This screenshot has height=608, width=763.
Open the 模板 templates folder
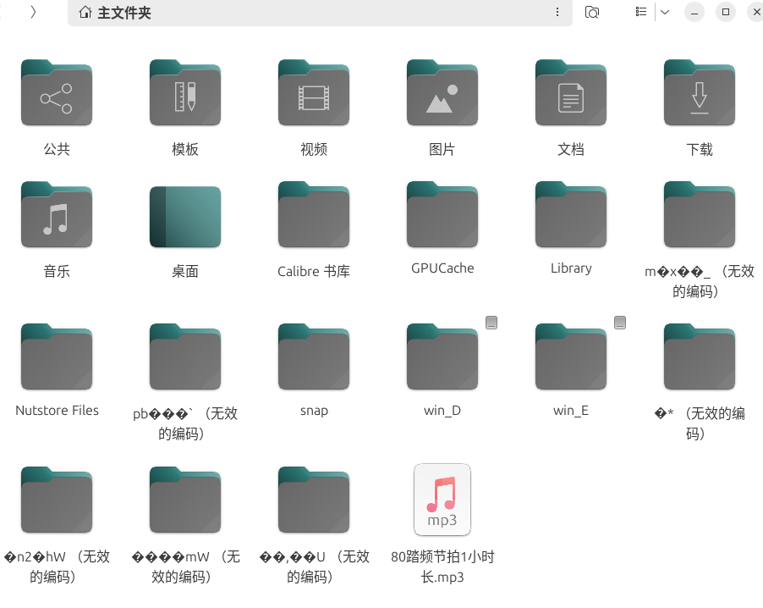point(185,92)
